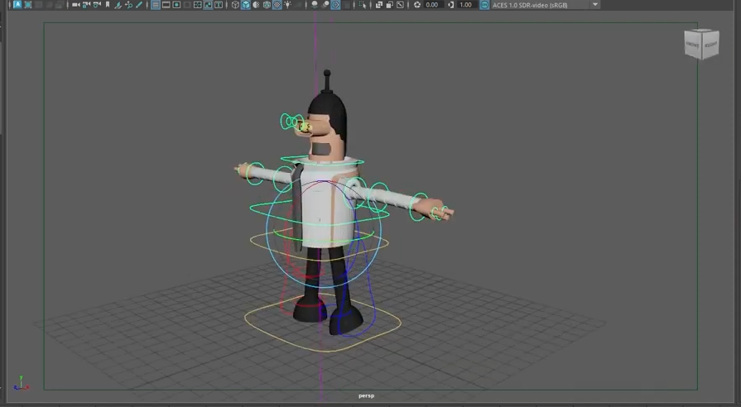The image size is (741, 407).
Task: Click the blue A toolbar icon
Action: [x=17, y=5]
